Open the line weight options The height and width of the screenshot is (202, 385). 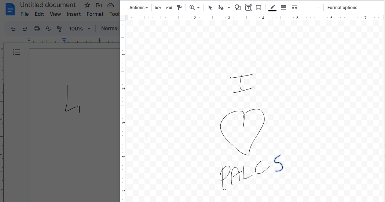click(283, 8)
